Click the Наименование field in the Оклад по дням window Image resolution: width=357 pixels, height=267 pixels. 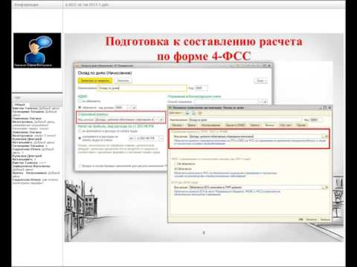tap(142, 88)
